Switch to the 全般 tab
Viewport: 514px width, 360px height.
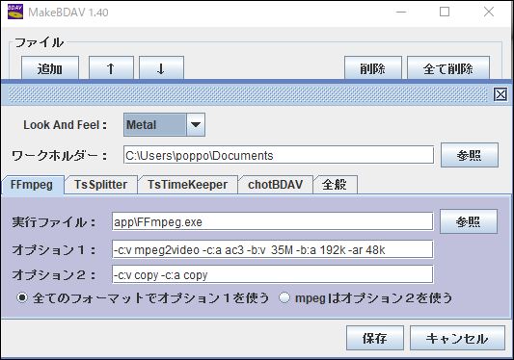pos(335,185)
